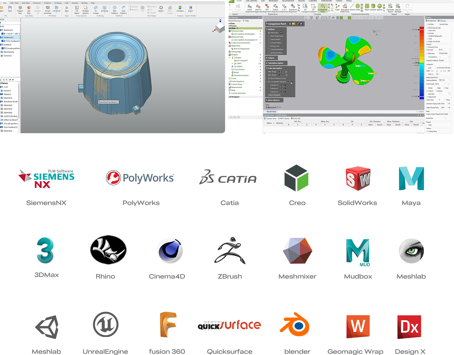Enable the Scene Grid checkbox
Viewport: 454px width, 355px height.
[x=427, y=31]
